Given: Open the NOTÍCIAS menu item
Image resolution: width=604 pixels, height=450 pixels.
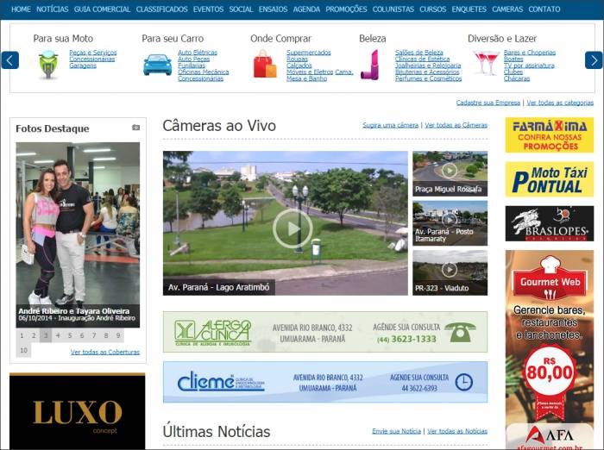Looking at the screenshot, I should point(53,9).
